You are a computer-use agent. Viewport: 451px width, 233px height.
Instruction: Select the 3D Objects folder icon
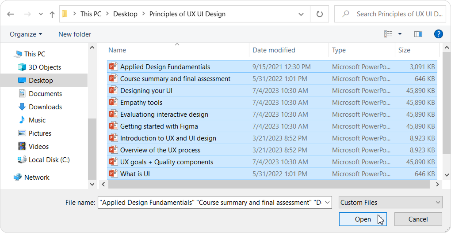[22, 67]
